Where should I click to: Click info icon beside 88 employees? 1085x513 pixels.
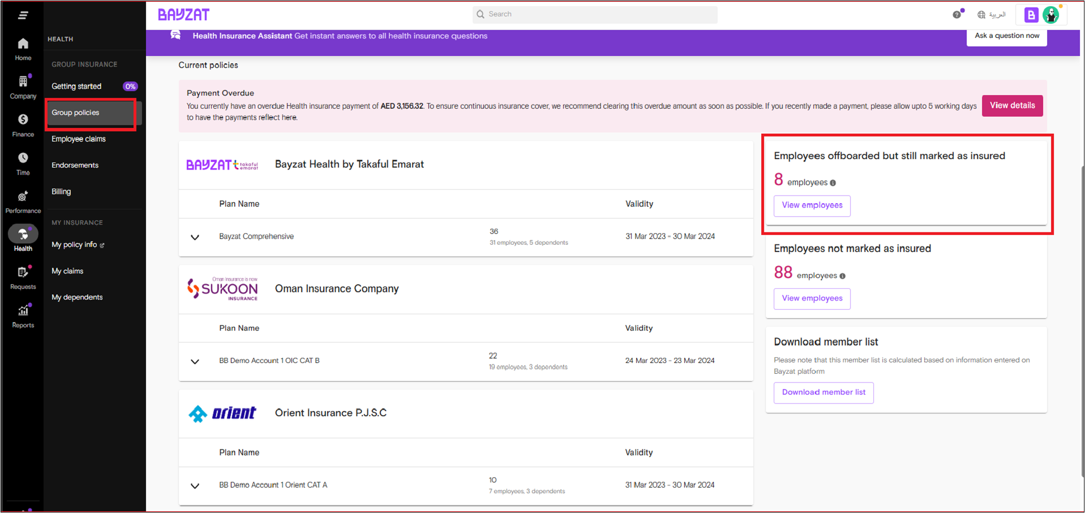(842, 276)
